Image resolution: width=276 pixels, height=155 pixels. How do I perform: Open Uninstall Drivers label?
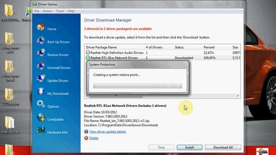pos(59,68)
